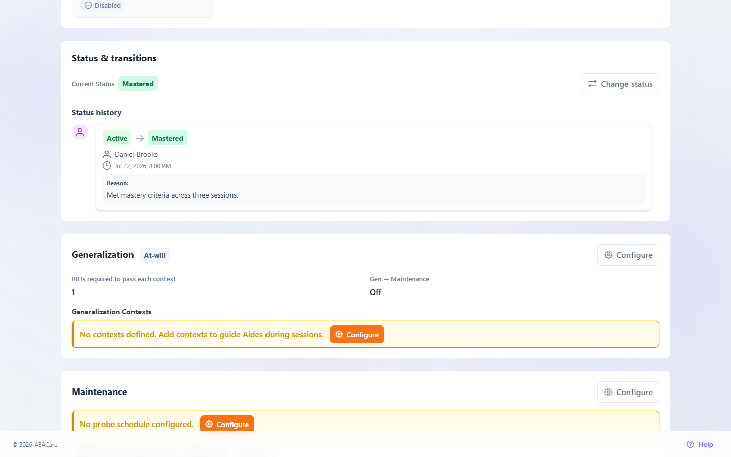Viewport: 731px width, 457px height.
Task: Click the purple user avatar in status history
Action: coord(80,132)
